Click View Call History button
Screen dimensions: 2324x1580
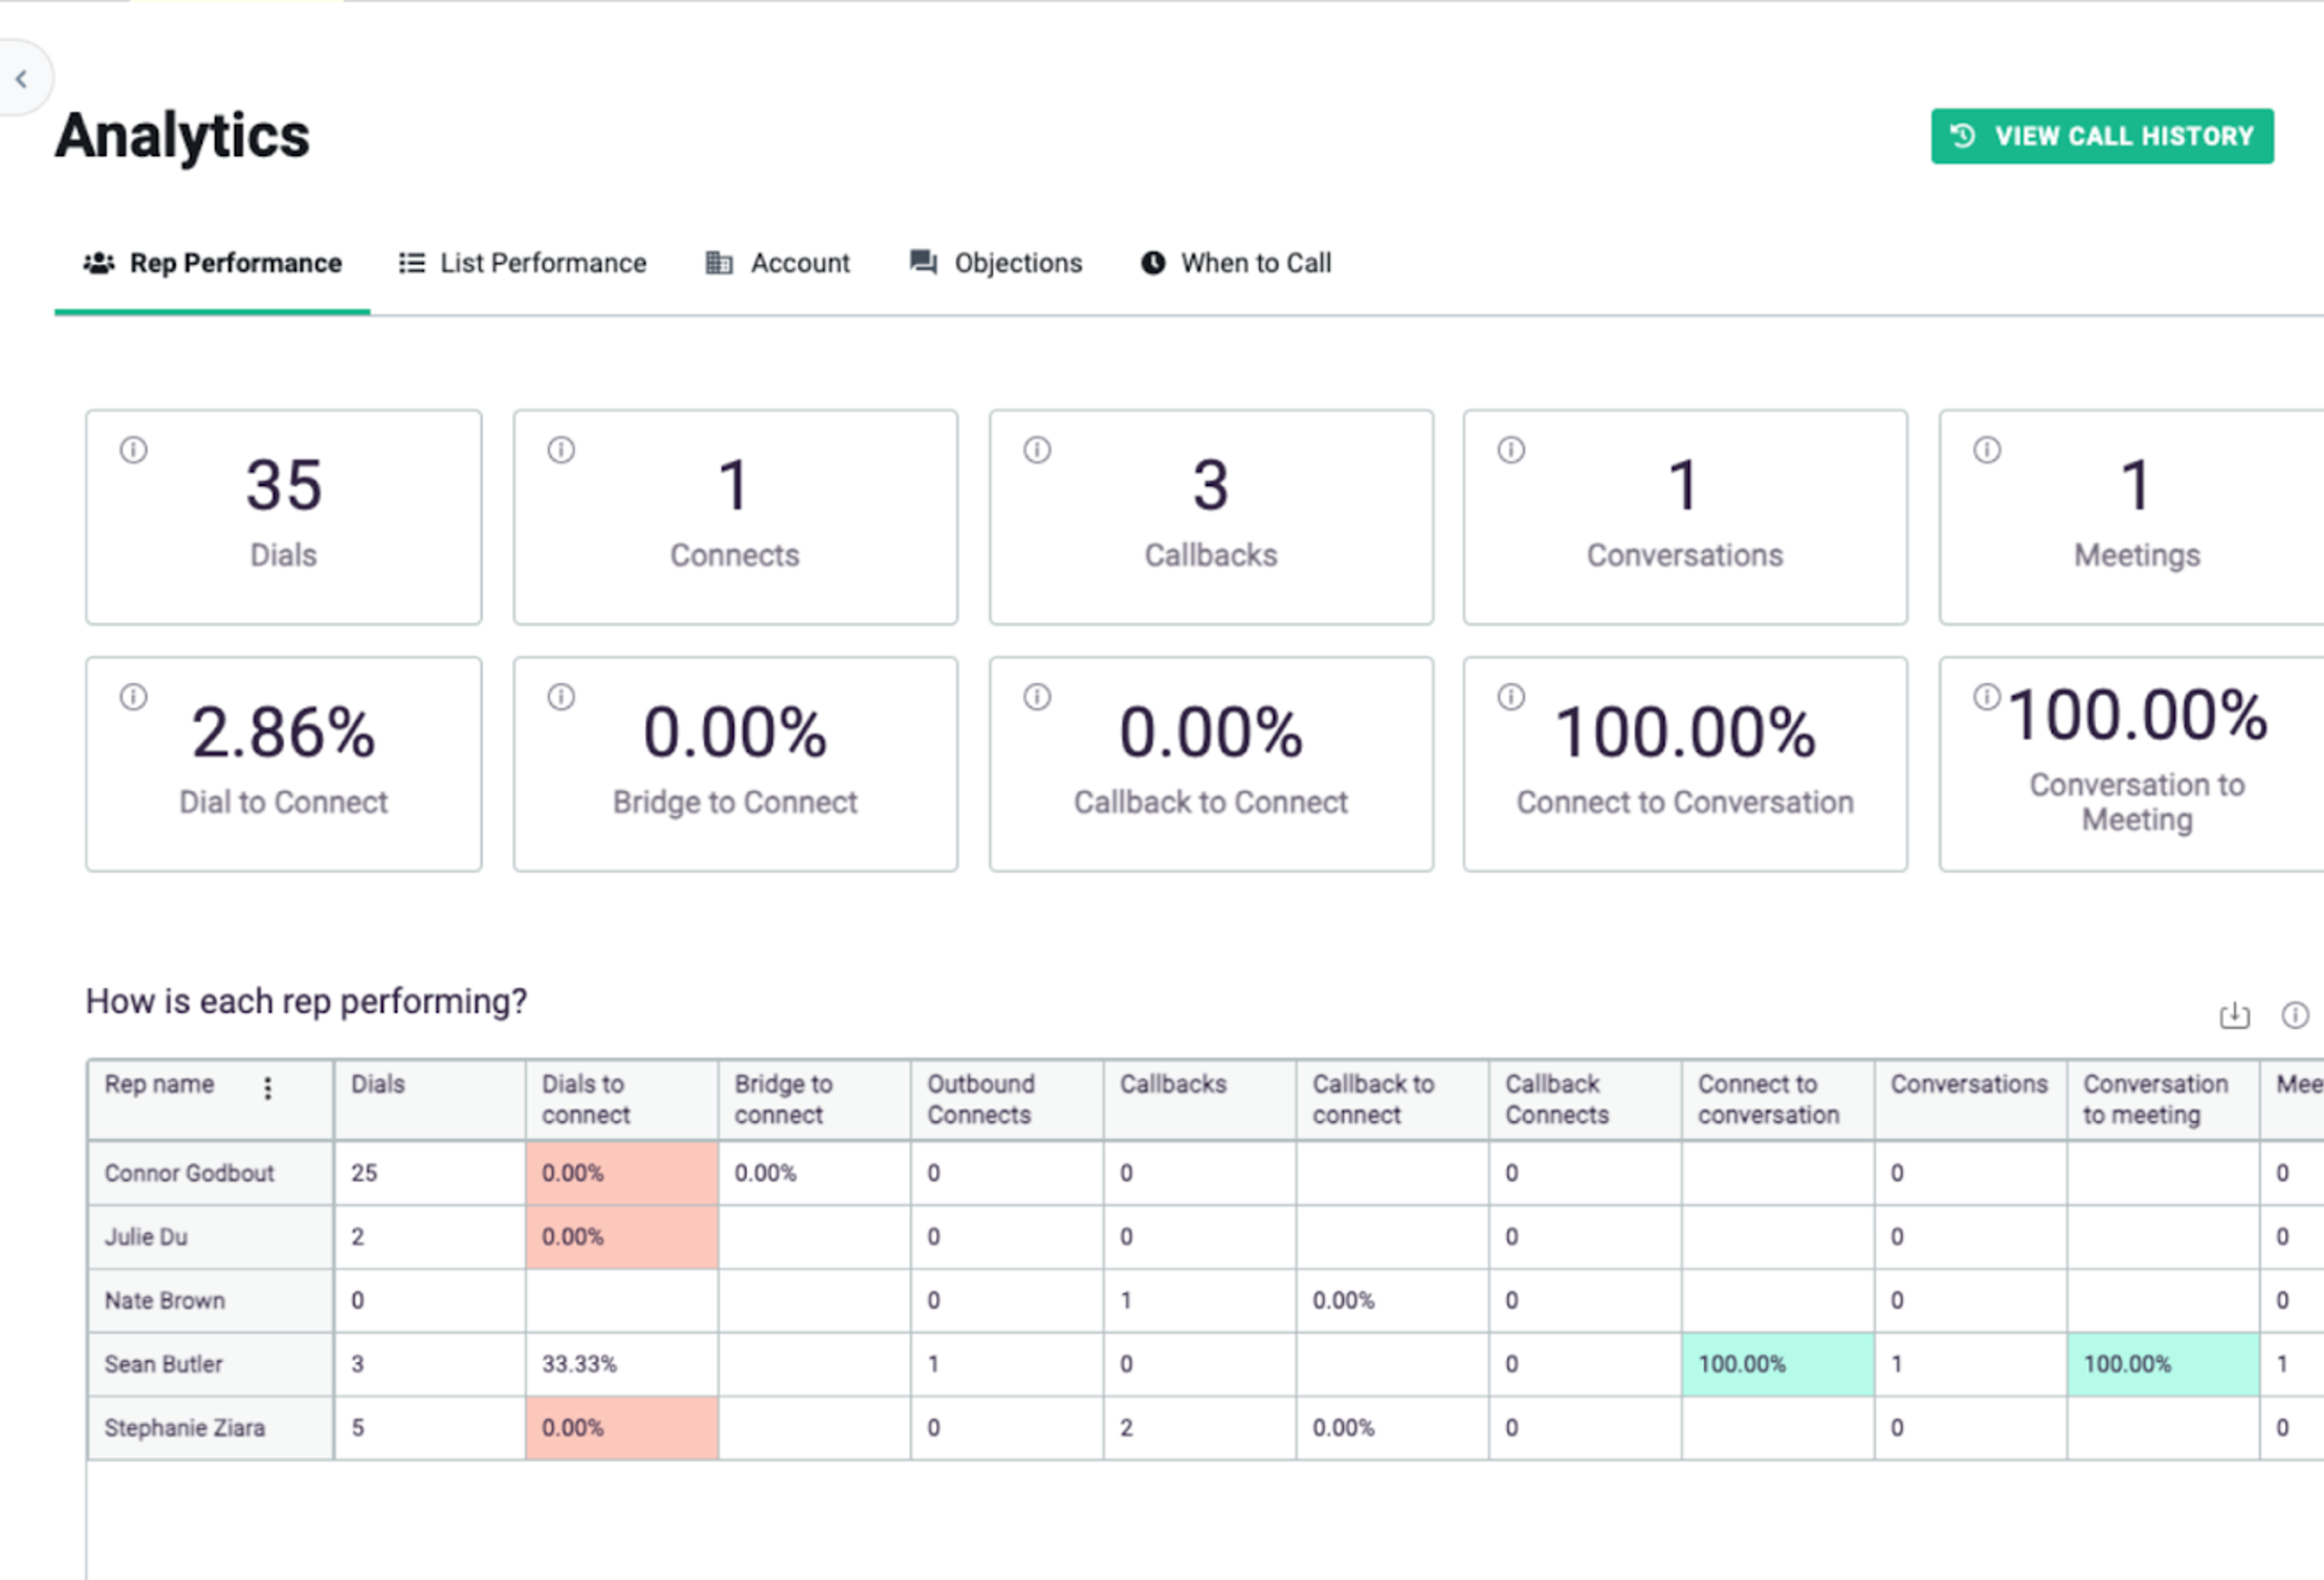2101,136
